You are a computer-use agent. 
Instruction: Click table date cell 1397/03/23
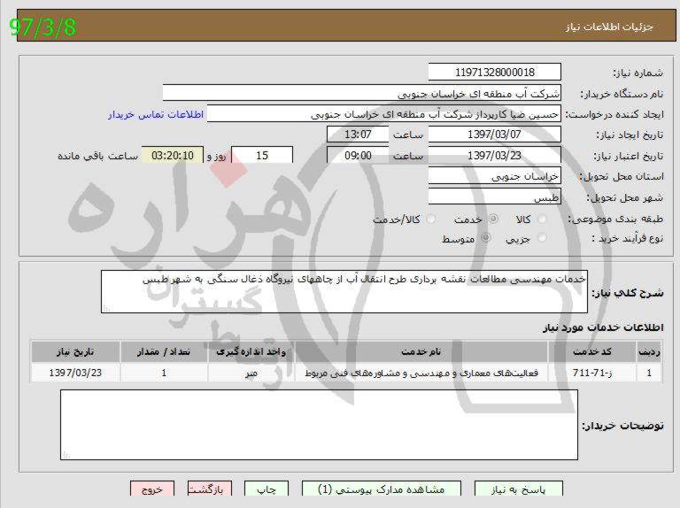tap(75, 373)
